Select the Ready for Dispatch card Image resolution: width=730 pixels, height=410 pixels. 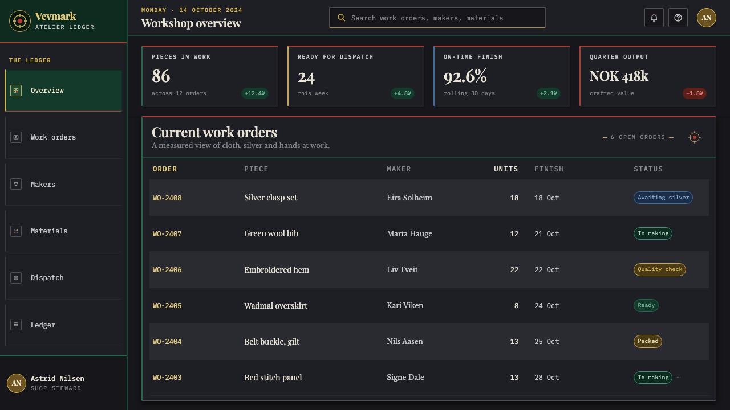pyautogui.click(x=356, y=76)
